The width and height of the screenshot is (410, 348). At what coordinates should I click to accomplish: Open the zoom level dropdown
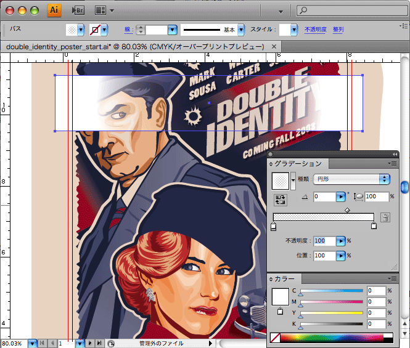tap(32, 343)
